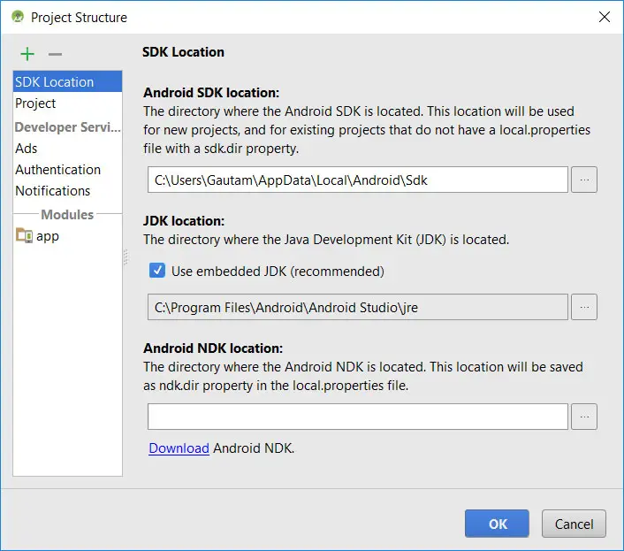Focus the empty Android NDK location field

click(x=357, y=417)
